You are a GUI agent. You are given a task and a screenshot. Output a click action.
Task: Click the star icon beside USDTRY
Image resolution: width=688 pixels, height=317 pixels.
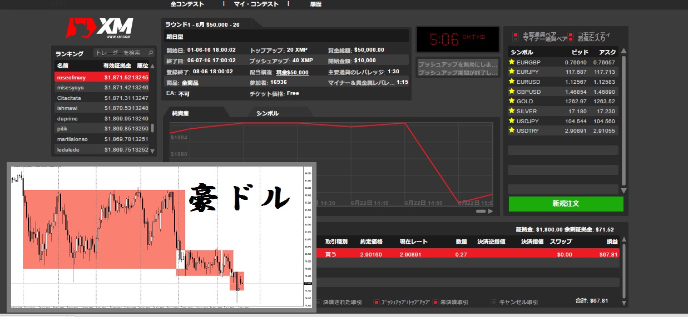tap(512, 130)
